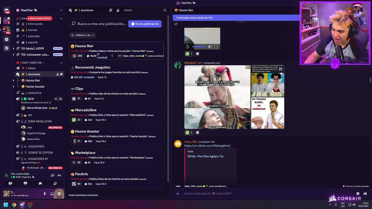The height and width of the screenshot is (209, 372).
Task: Click the video volume speaker icon
Action: pyautogui.click(x=210, y=47)
